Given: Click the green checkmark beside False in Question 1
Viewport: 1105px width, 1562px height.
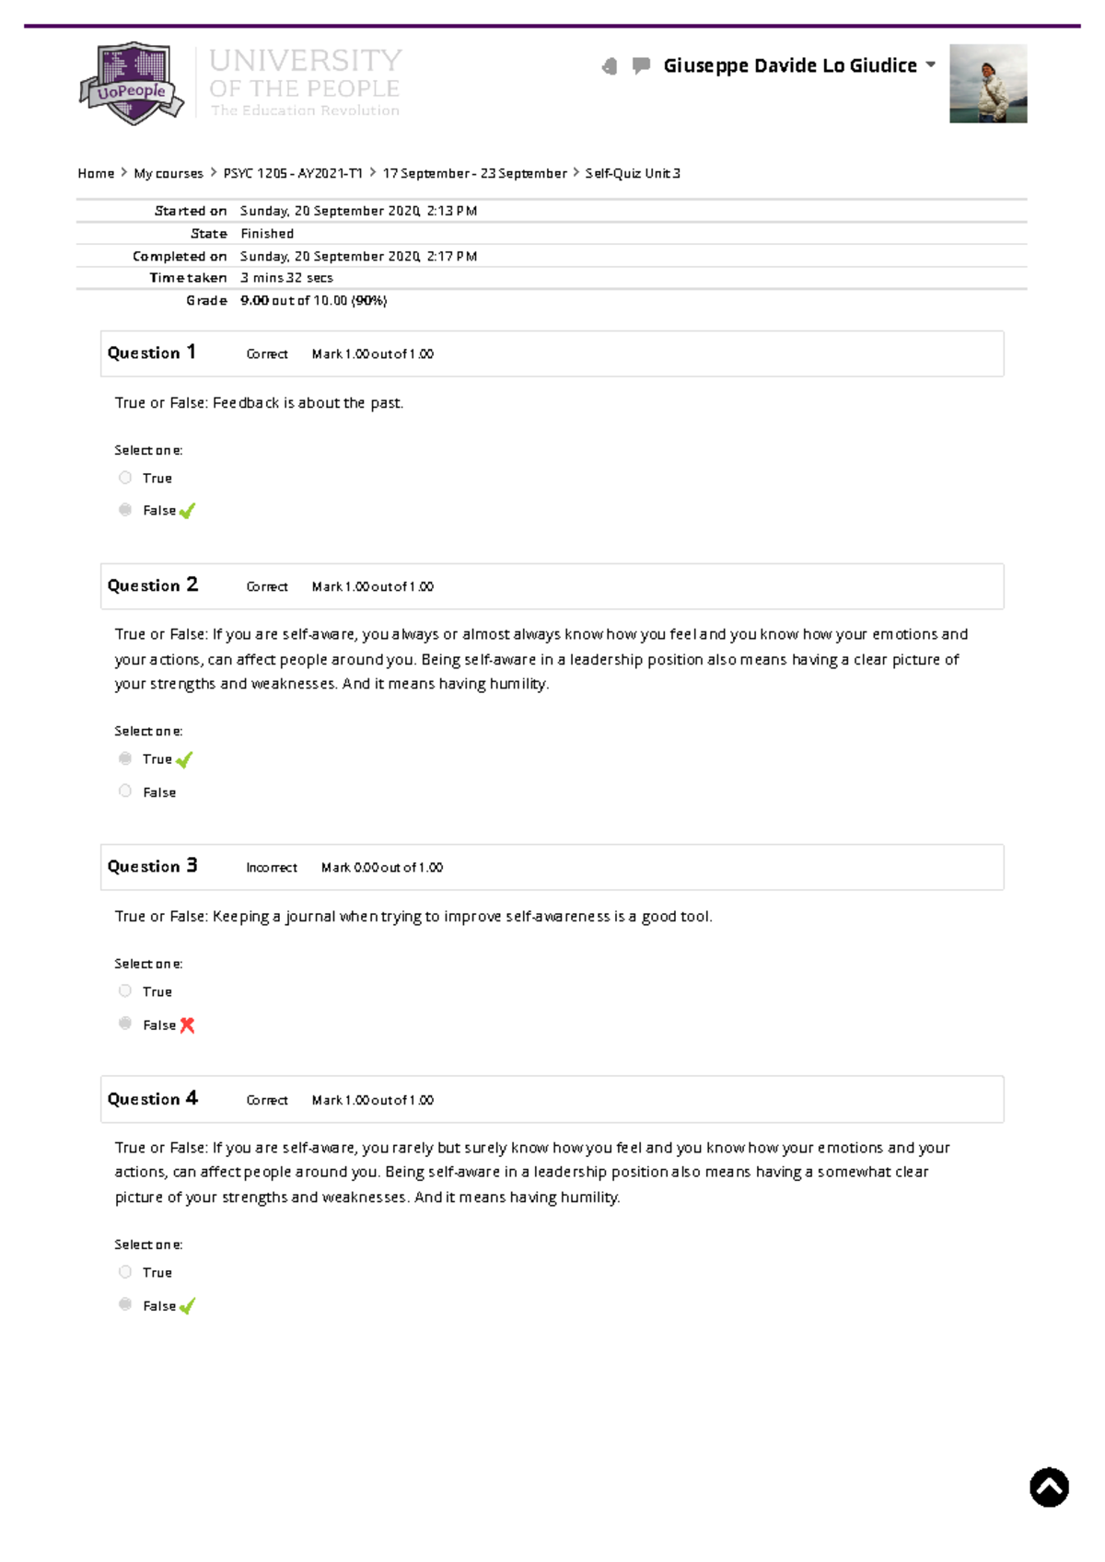Looking at the screenshot, I should (x=188, y=510).
